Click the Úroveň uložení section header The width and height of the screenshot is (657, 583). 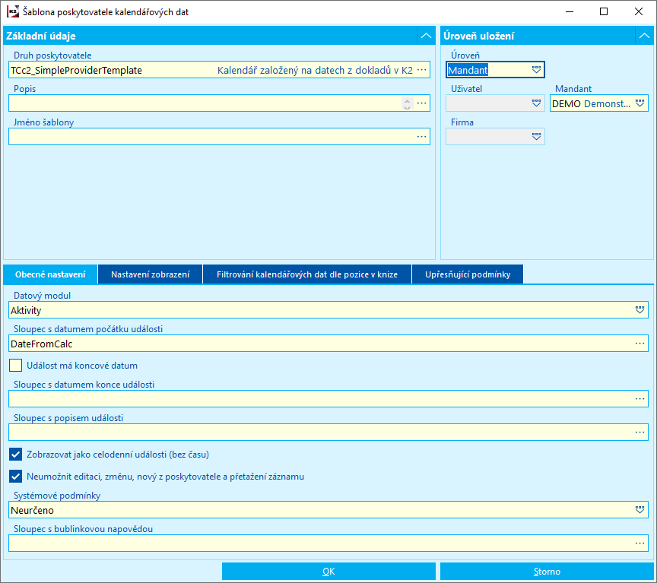[x=547, y=36]
